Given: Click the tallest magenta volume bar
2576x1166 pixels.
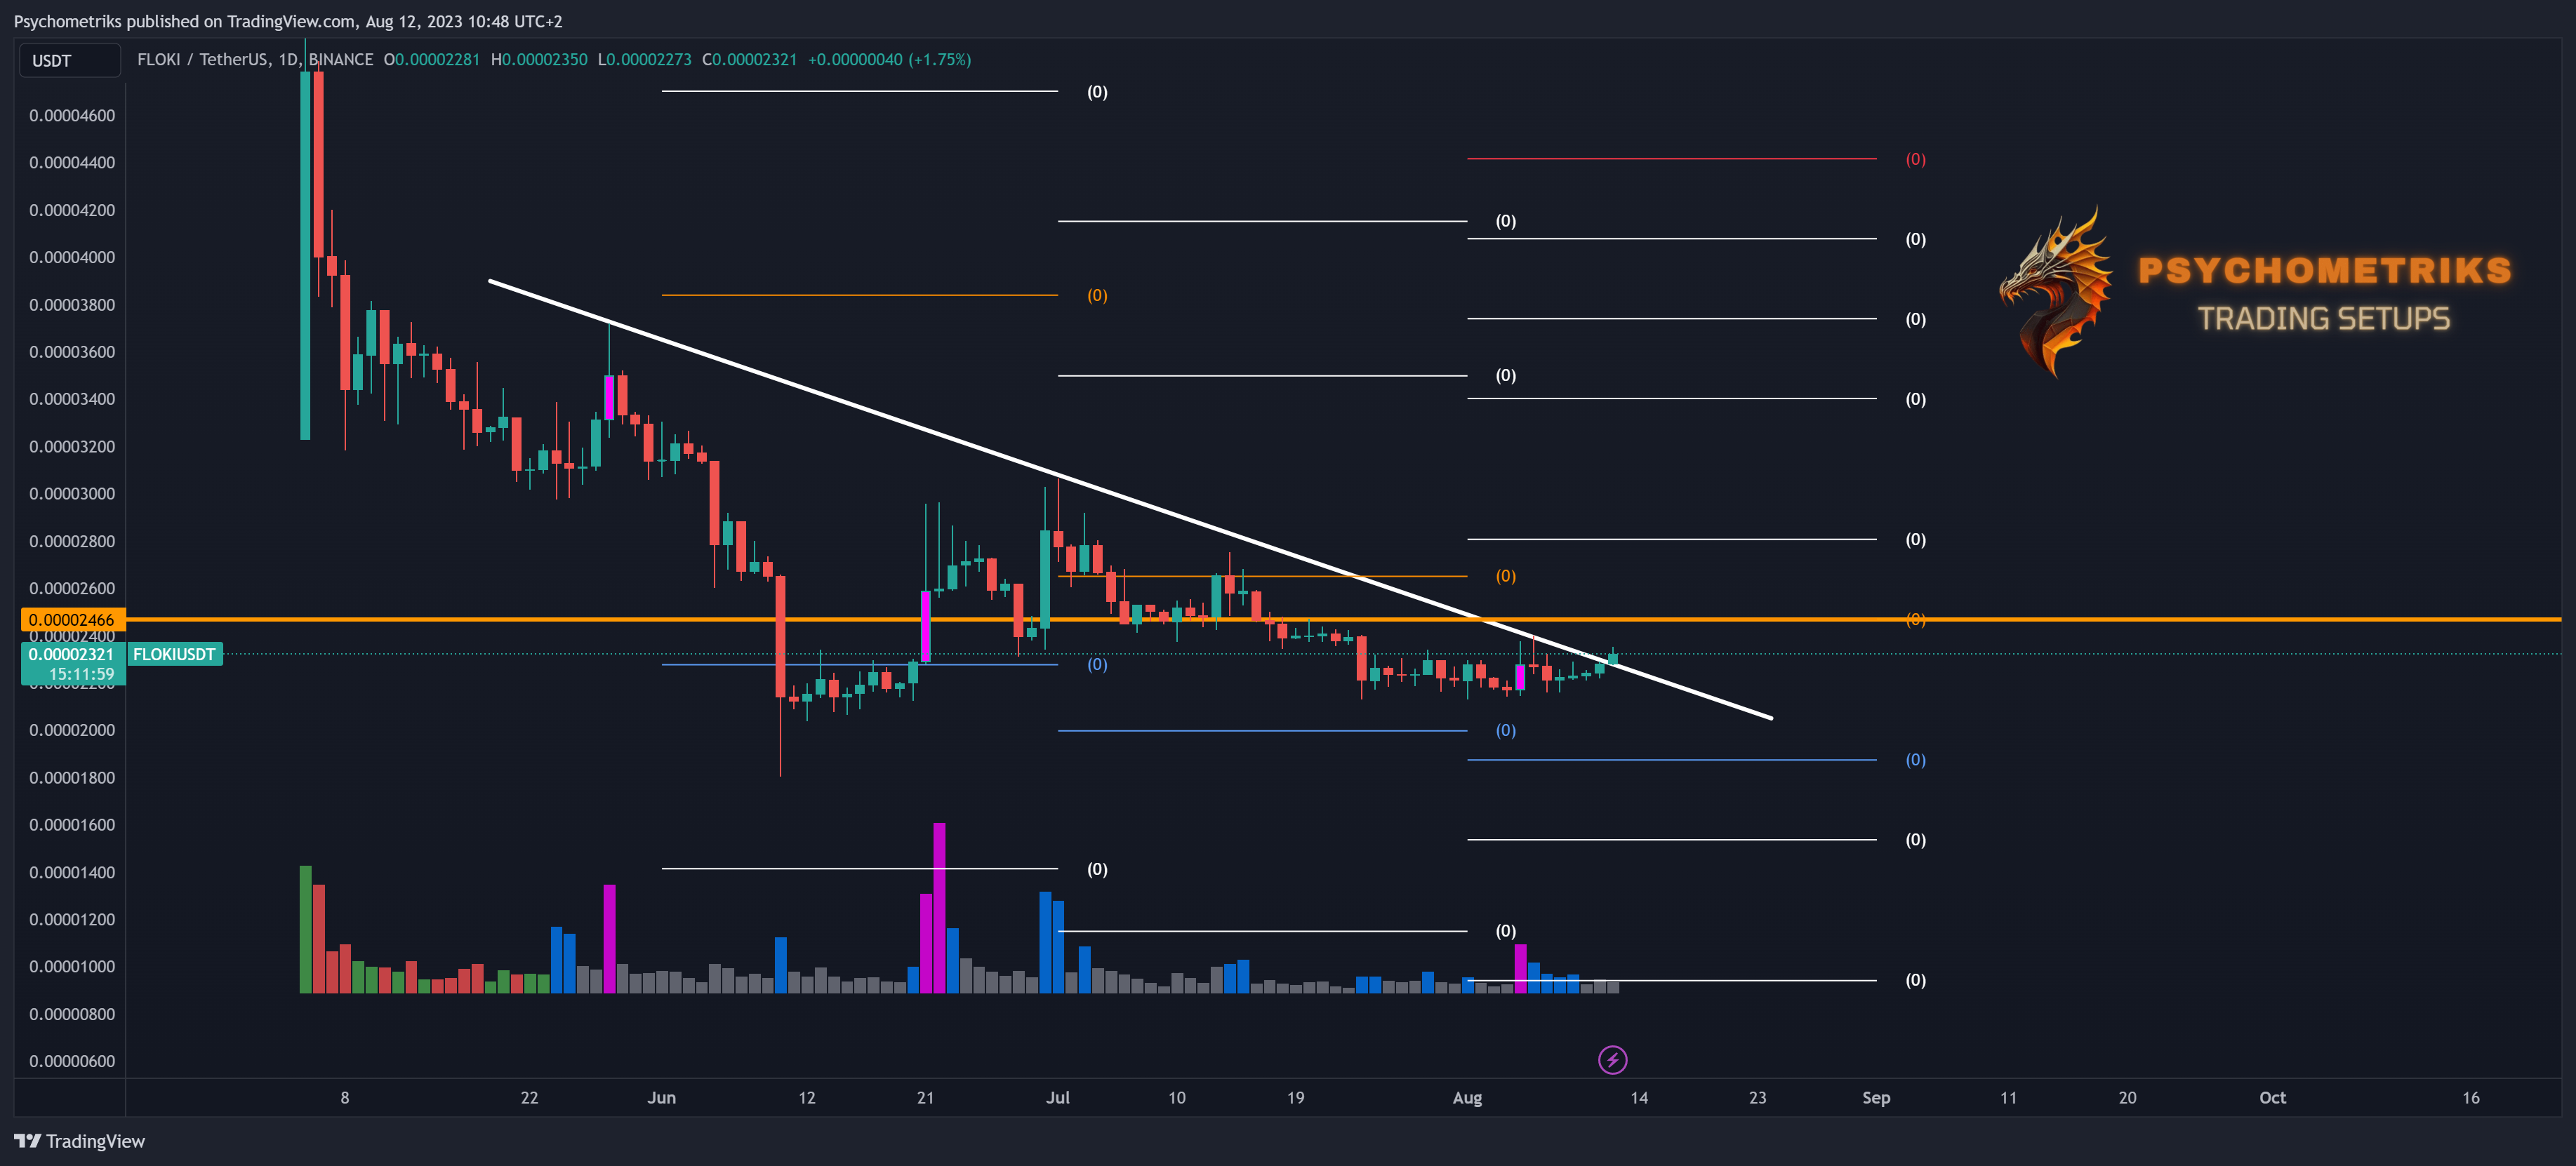Looking at the screenshot, I should tap(939, 907).
